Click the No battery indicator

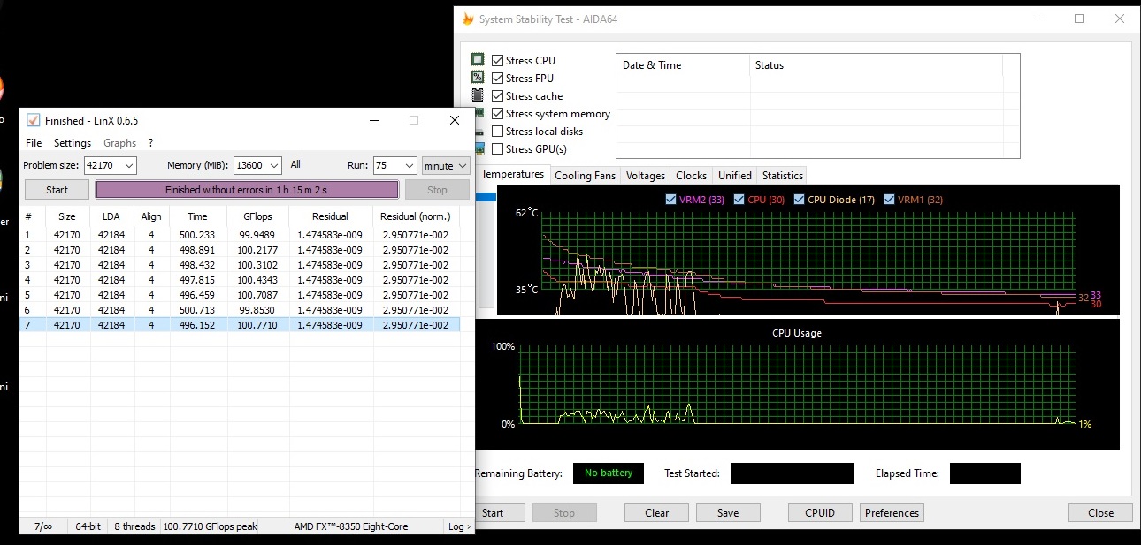click(609, 473)
